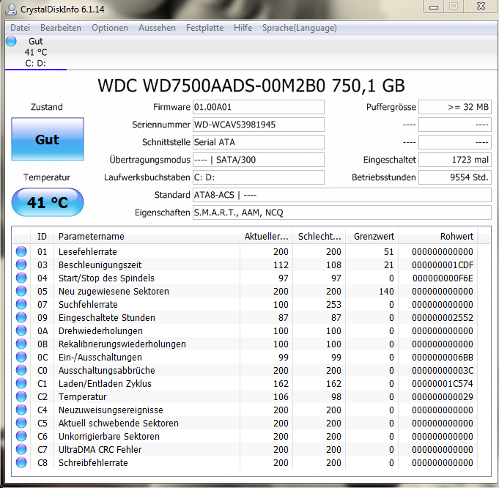Click status orb for Lesefehlerrate row

coord(21,251)
